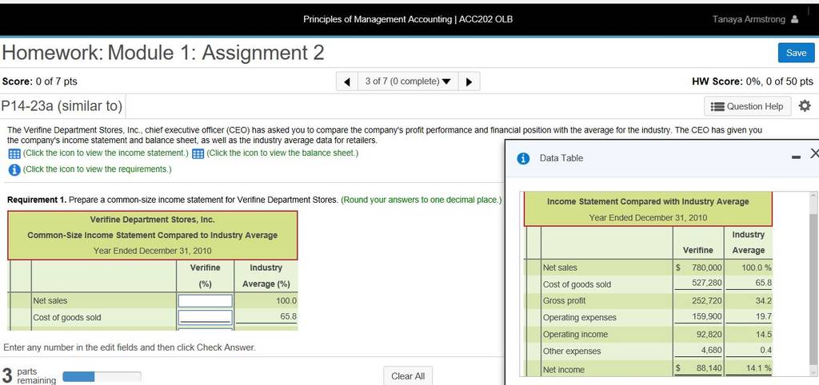Image resolution: width=819 pixels, height=385 pixels.
Task: Click industry average 14.1 % value
Action: pyautogui.click(x=760, y=369)
